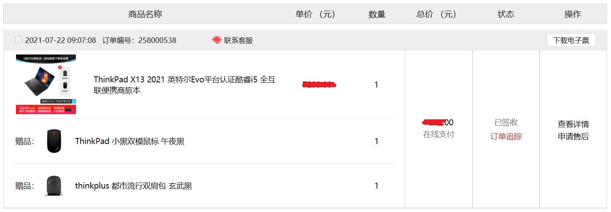This screenshot has height=212, width=611.
Task: Click the black mouse gift image
Action: click(54, 141)
